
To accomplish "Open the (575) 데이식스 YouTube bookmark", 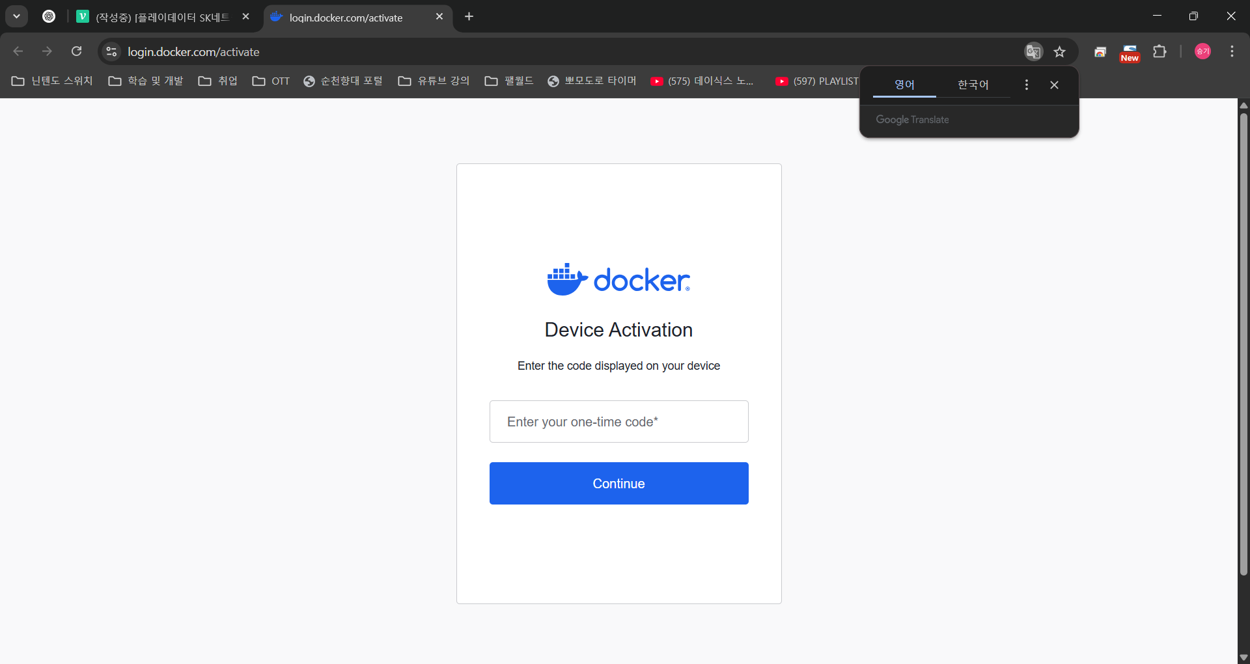I will tap(702, 81).
